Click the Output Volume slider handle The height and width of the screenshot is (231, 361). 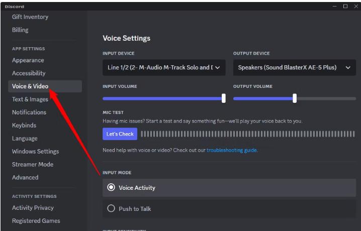pyautogui.click(x=295, y=98)
